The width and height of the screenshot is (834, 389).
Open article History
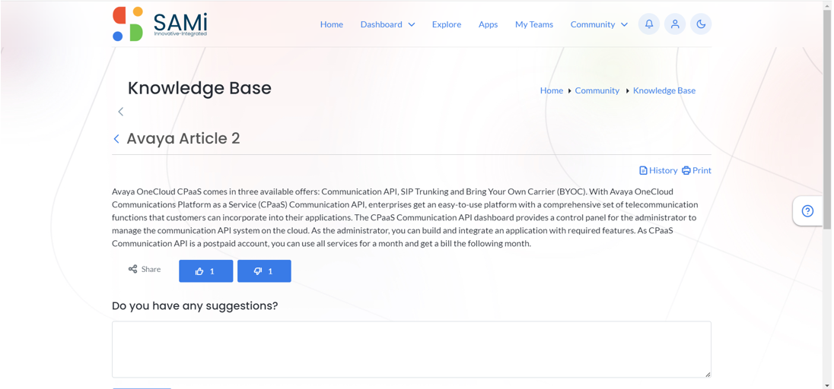(658, 171)
